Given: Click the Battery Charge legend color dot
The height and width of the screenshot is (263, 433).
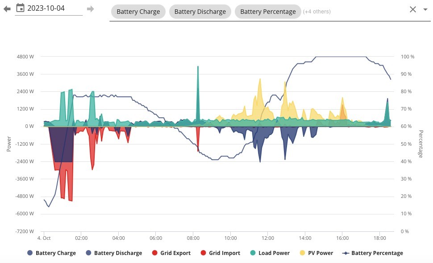Looking at the screenshot, I should pos(30,252).
